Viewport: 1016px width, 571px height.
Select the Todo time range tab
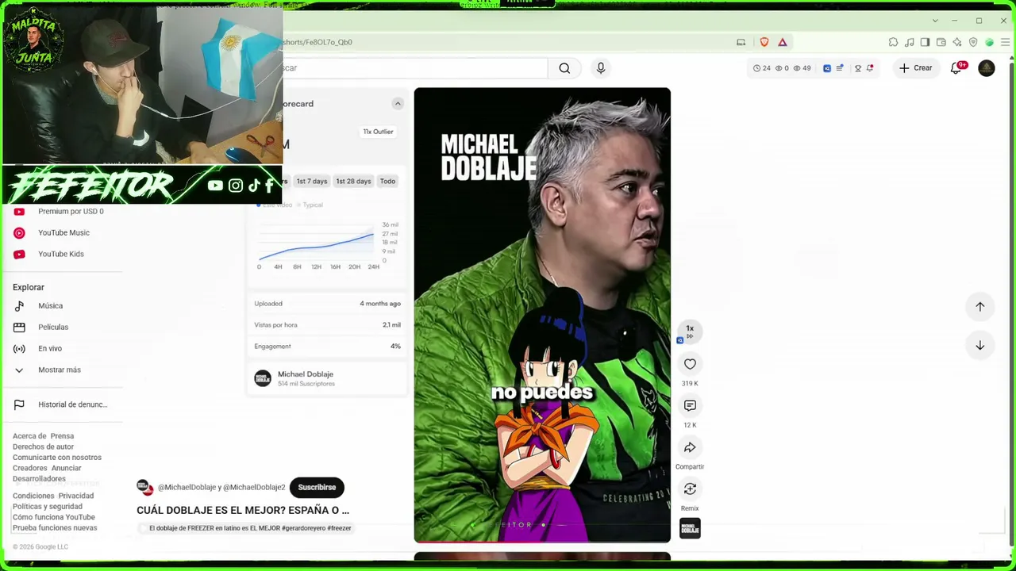387,181
